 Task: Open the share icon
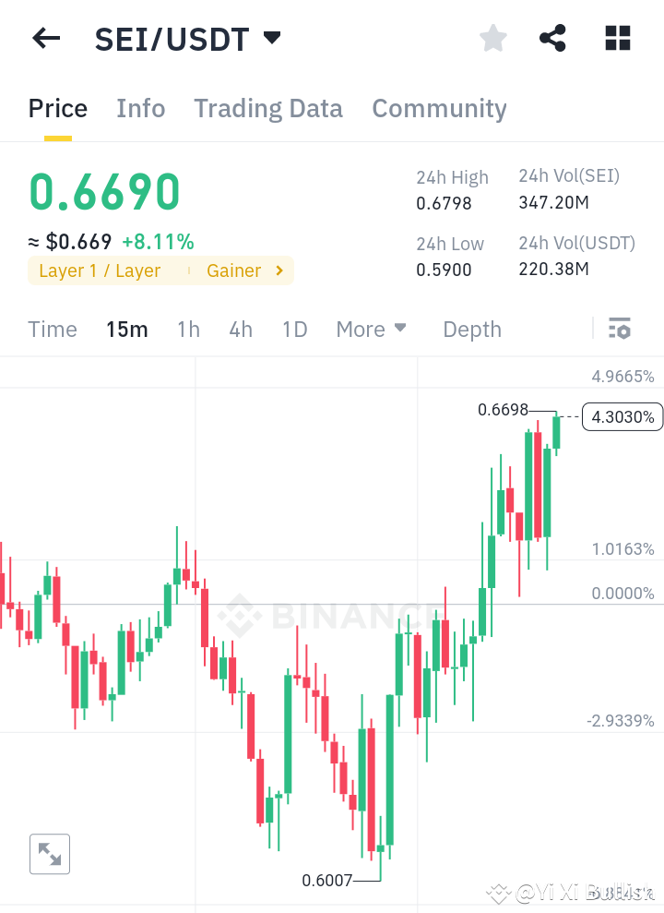(x=552, y=38)
